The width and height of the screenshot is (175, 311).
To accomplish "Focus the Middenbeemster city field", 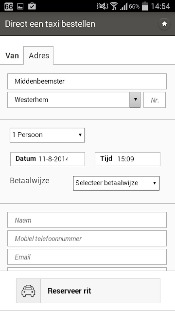I will point(87,81).
